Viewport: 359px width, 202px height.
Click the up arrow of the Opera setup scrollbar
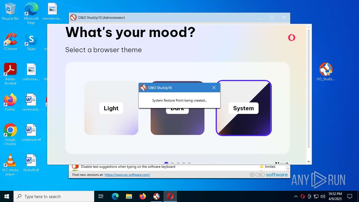click(309, 27)
